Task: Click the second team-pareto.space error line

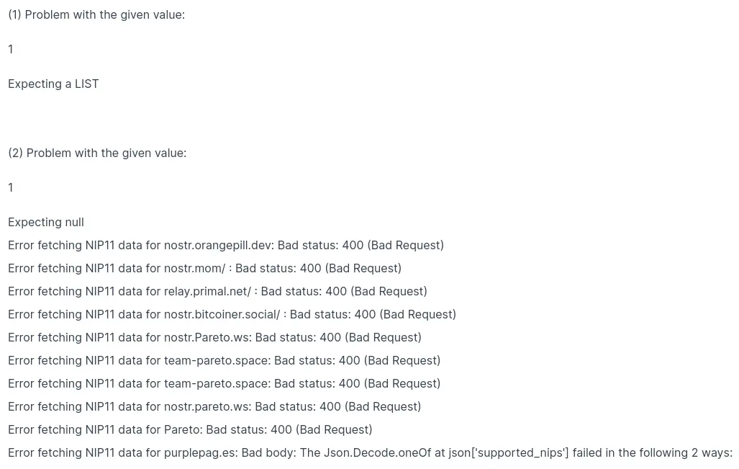Action: 224,384
